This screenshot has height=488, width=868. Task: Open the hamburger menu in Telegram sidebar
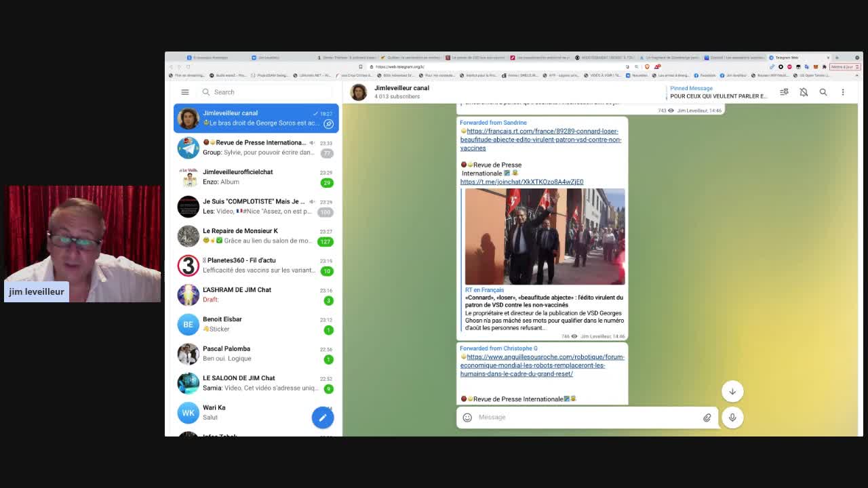[x=184, y=92]
